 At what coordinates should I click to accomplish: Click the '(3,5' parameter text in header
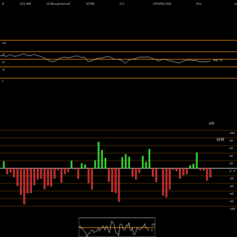(122, 4)
